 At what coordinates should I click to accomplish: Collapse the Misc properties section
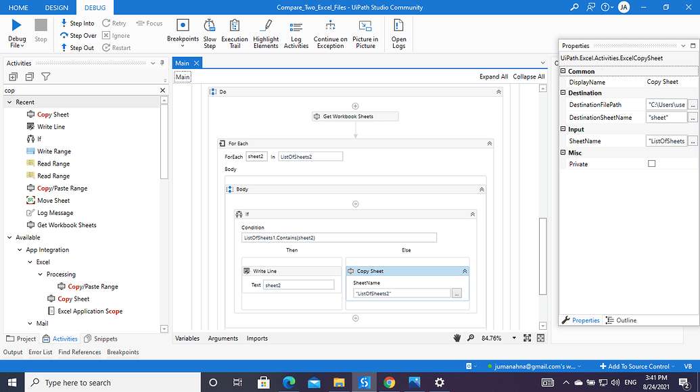coord(563,153)
